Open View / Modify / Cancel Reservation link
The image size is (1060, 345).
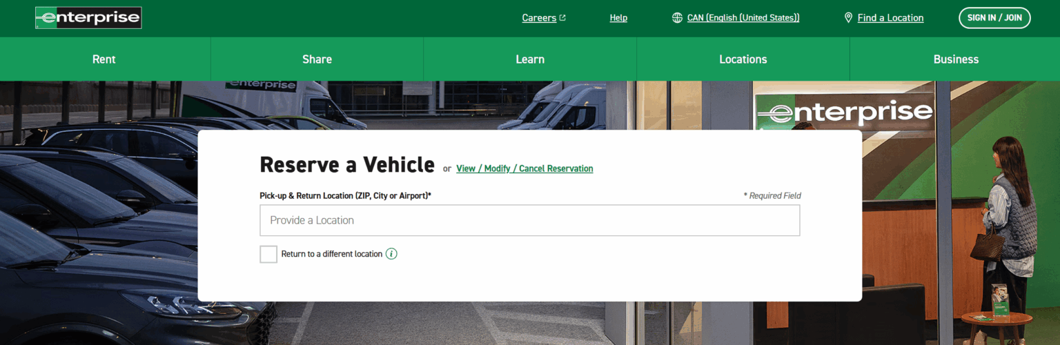[524, 168]
